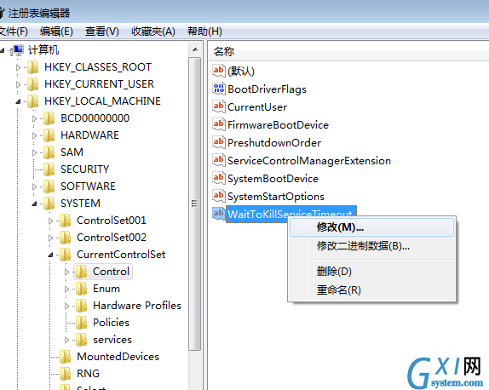This screenshot has height=390, width=489.
Task: Expand the ControlSet001 node
Action: (x=50, y=221)
